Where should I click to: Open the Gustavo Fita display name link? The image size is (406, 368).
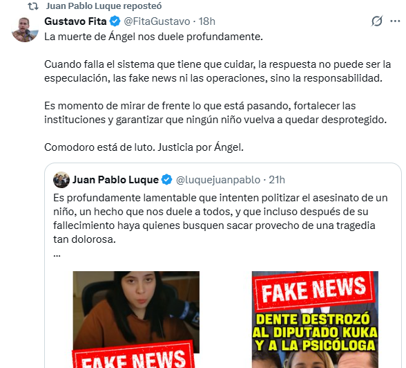[x=75, y=21]
